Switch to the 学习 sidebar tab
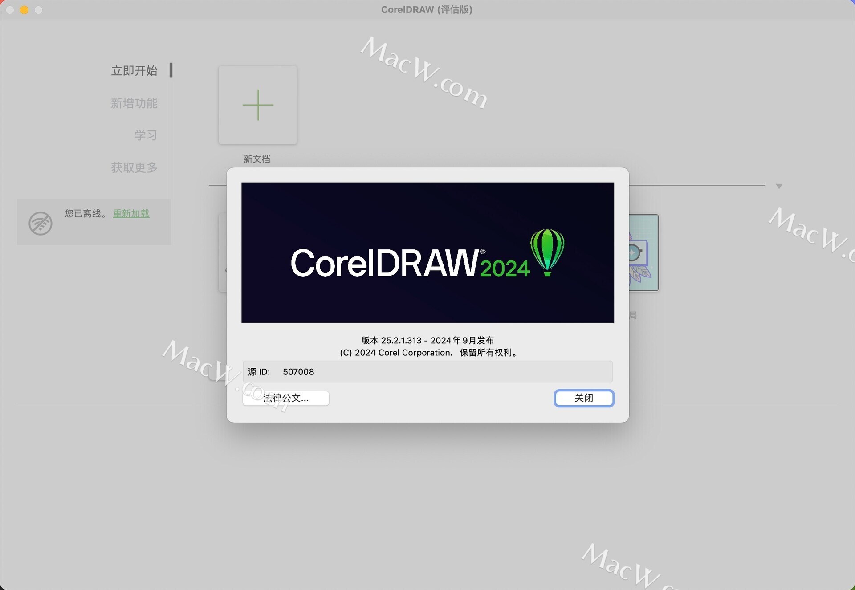This screenshot has height=590, width=855. [x=146, y=135]
